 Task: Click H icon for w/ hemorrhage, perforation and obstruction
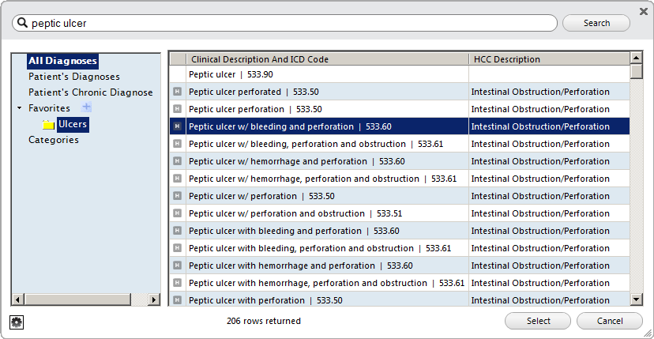click(177, 179)
